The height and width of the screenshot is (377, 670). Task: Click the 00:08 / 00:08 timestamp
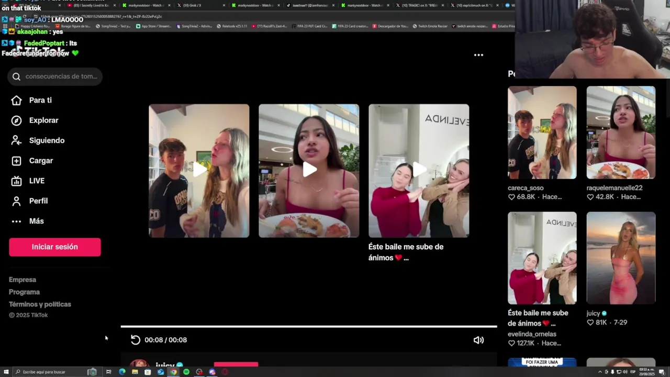click(x=165, y=340)
